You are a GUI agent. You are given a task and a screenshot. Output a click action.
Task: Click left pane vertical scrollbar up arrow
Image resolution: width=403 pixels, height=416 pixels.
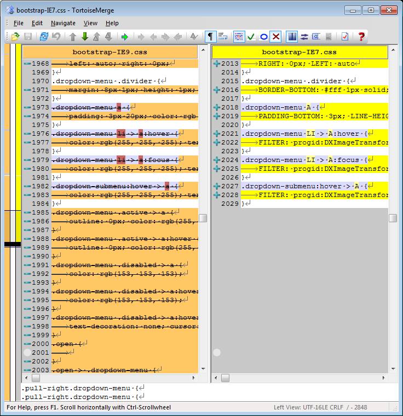tap(203, 50)
